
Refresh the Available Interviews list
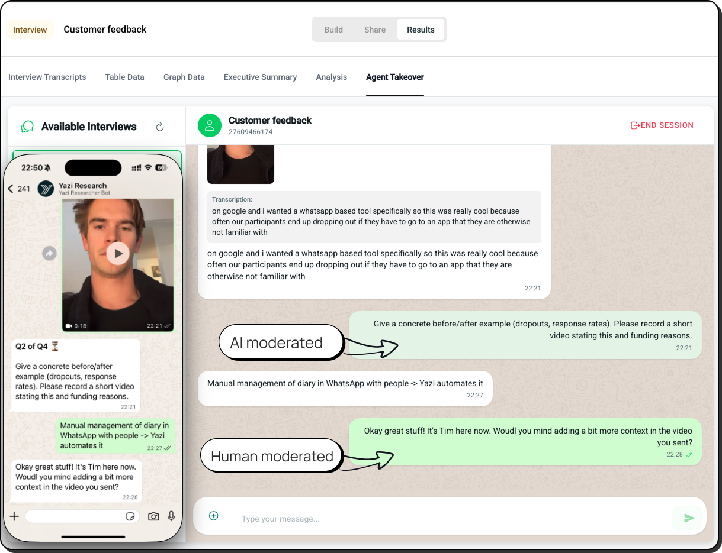[159, 127]
